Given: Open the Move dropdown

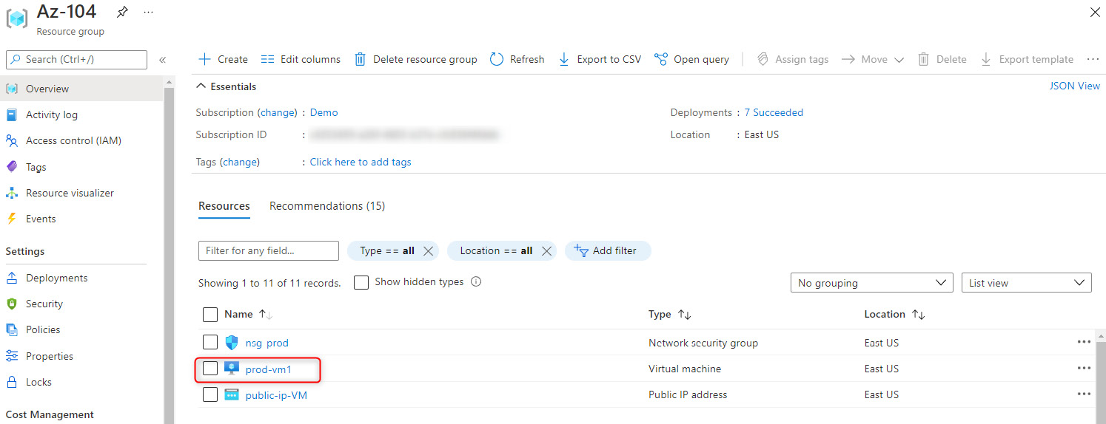Looking at the screenshot, I should coord(873,59).
